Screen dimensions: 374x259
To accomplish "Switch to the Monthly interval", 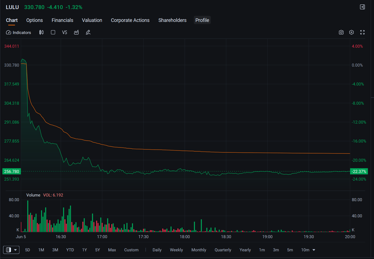I will [199, 250].
